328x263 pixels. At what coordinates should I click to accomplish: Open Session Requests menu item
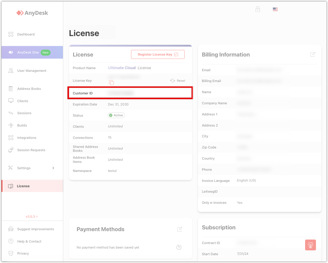tap(32, 150)
